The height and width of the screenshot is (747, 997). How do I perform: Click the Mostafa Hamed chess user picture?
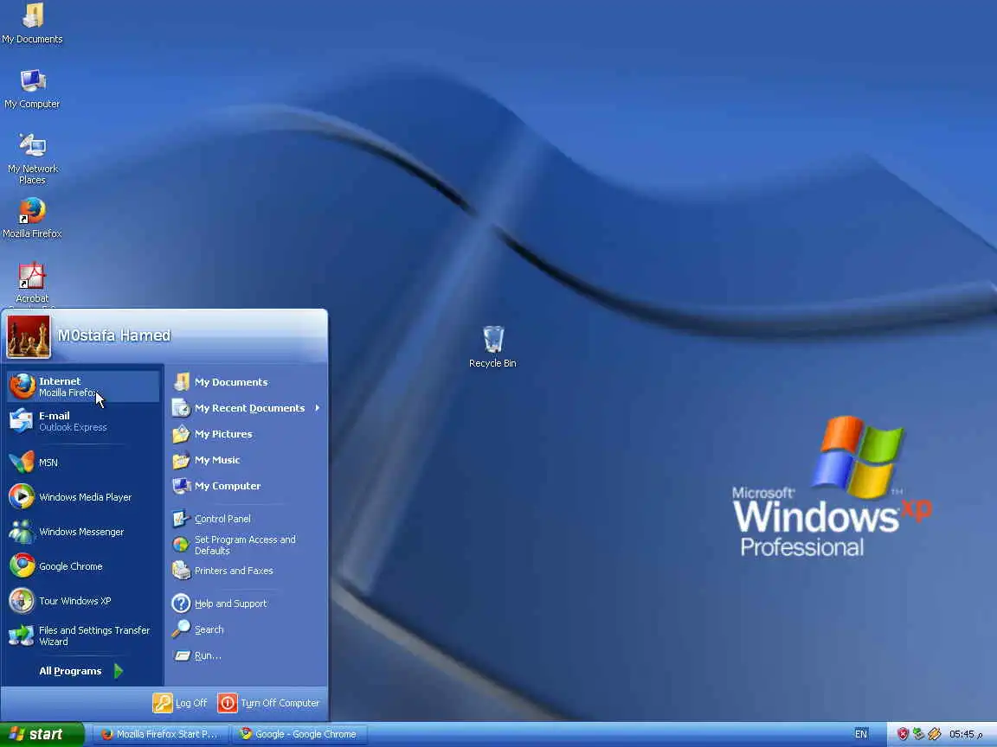tap(28, 336)
